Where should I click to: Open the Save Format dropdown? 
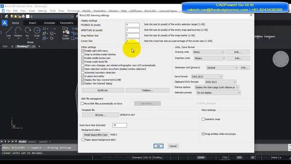(207, 77)
